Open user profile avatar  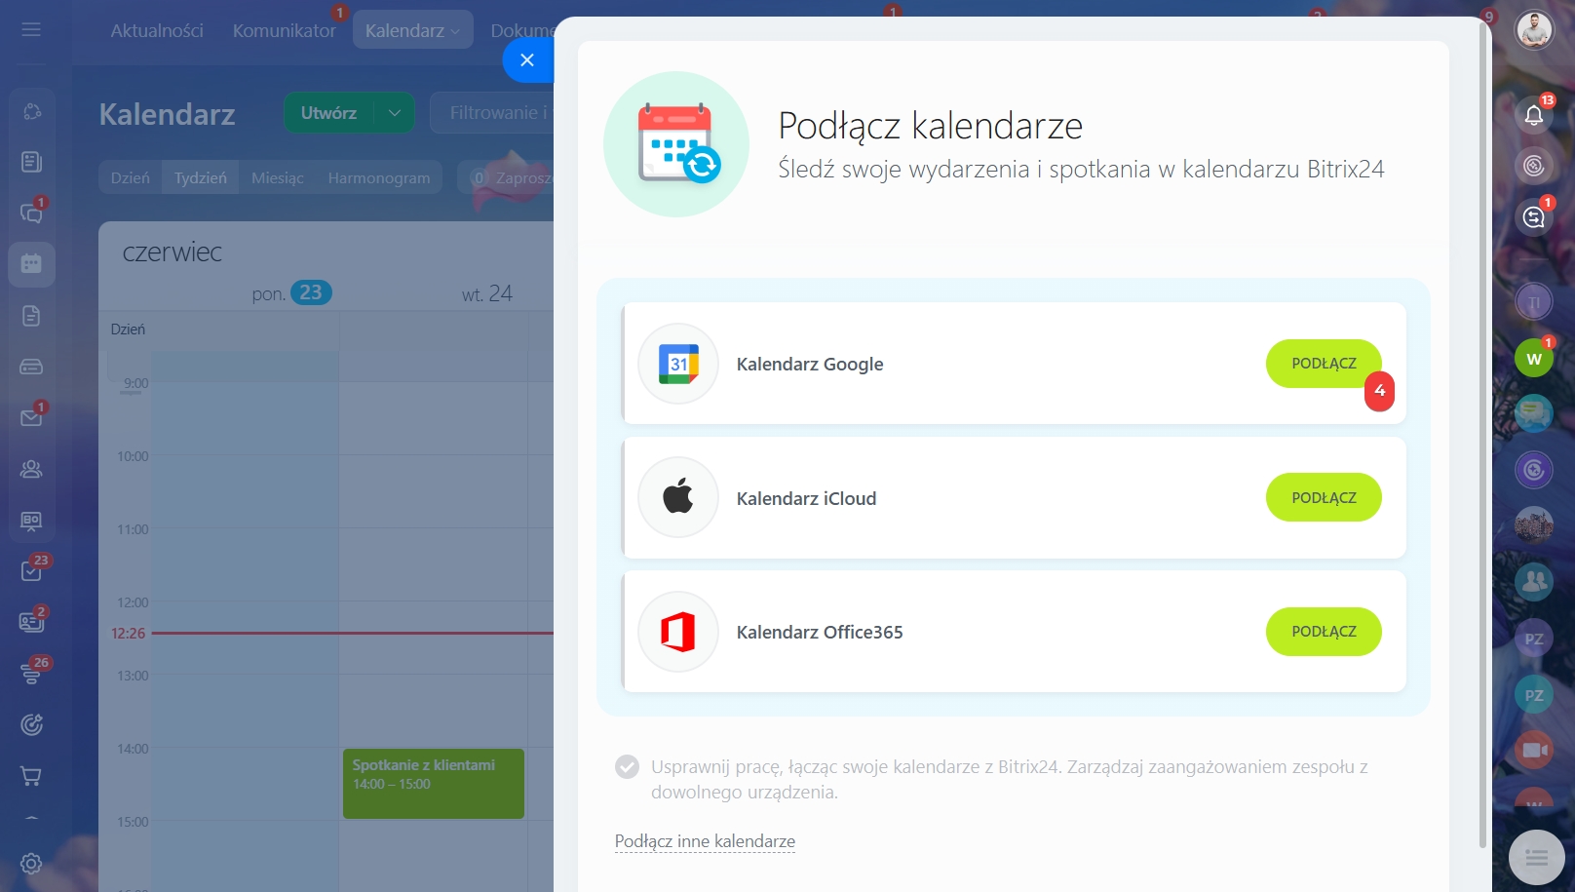pyautogui.click(x=1534, y=29)
